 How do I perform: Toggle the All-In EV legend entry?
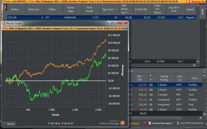[68, 123]
